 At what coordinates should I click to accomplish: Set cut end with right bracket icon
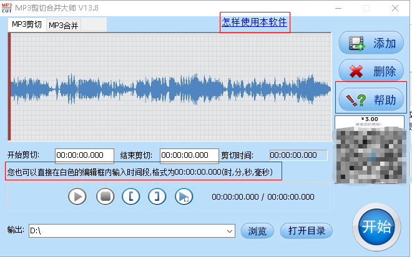[x=157, y=196]
